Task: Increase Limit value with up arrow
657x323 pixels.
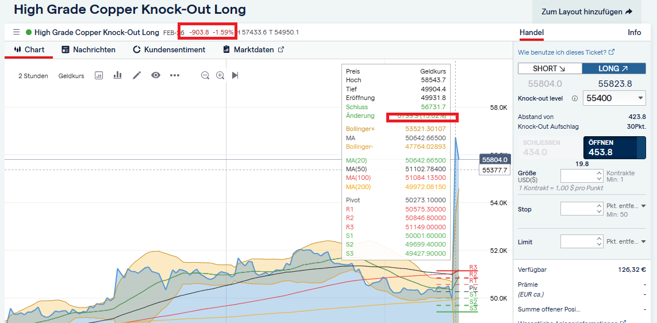Action: pyautogui.click(x=599, y=239)
